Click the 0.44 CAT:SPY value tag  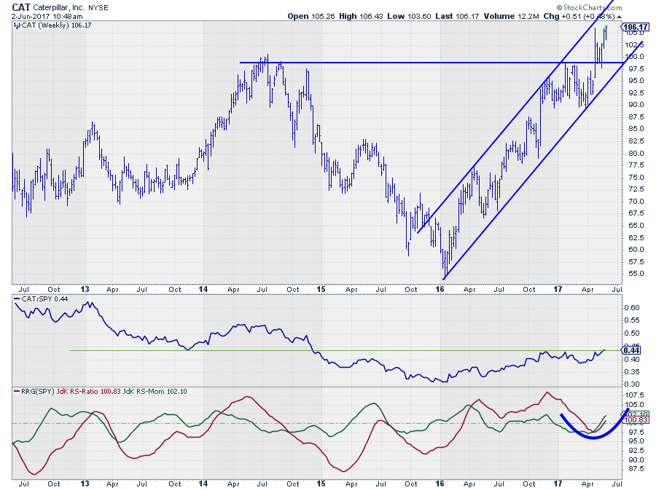point(630,350)
